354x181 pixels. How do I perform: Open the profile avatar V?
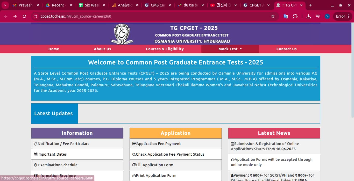click(327, 16)
